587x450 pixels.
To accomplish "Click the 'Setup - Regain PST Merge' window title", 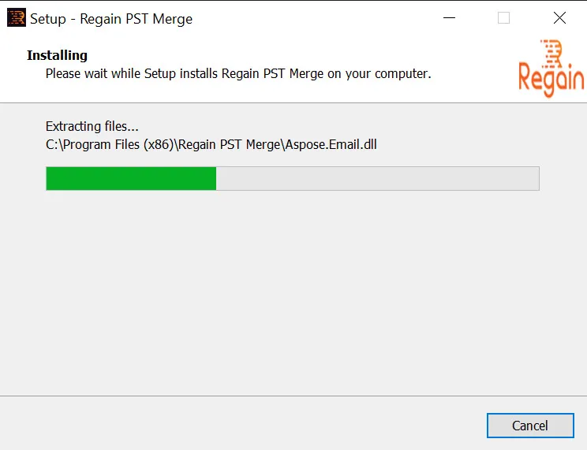I will [111, 19].
